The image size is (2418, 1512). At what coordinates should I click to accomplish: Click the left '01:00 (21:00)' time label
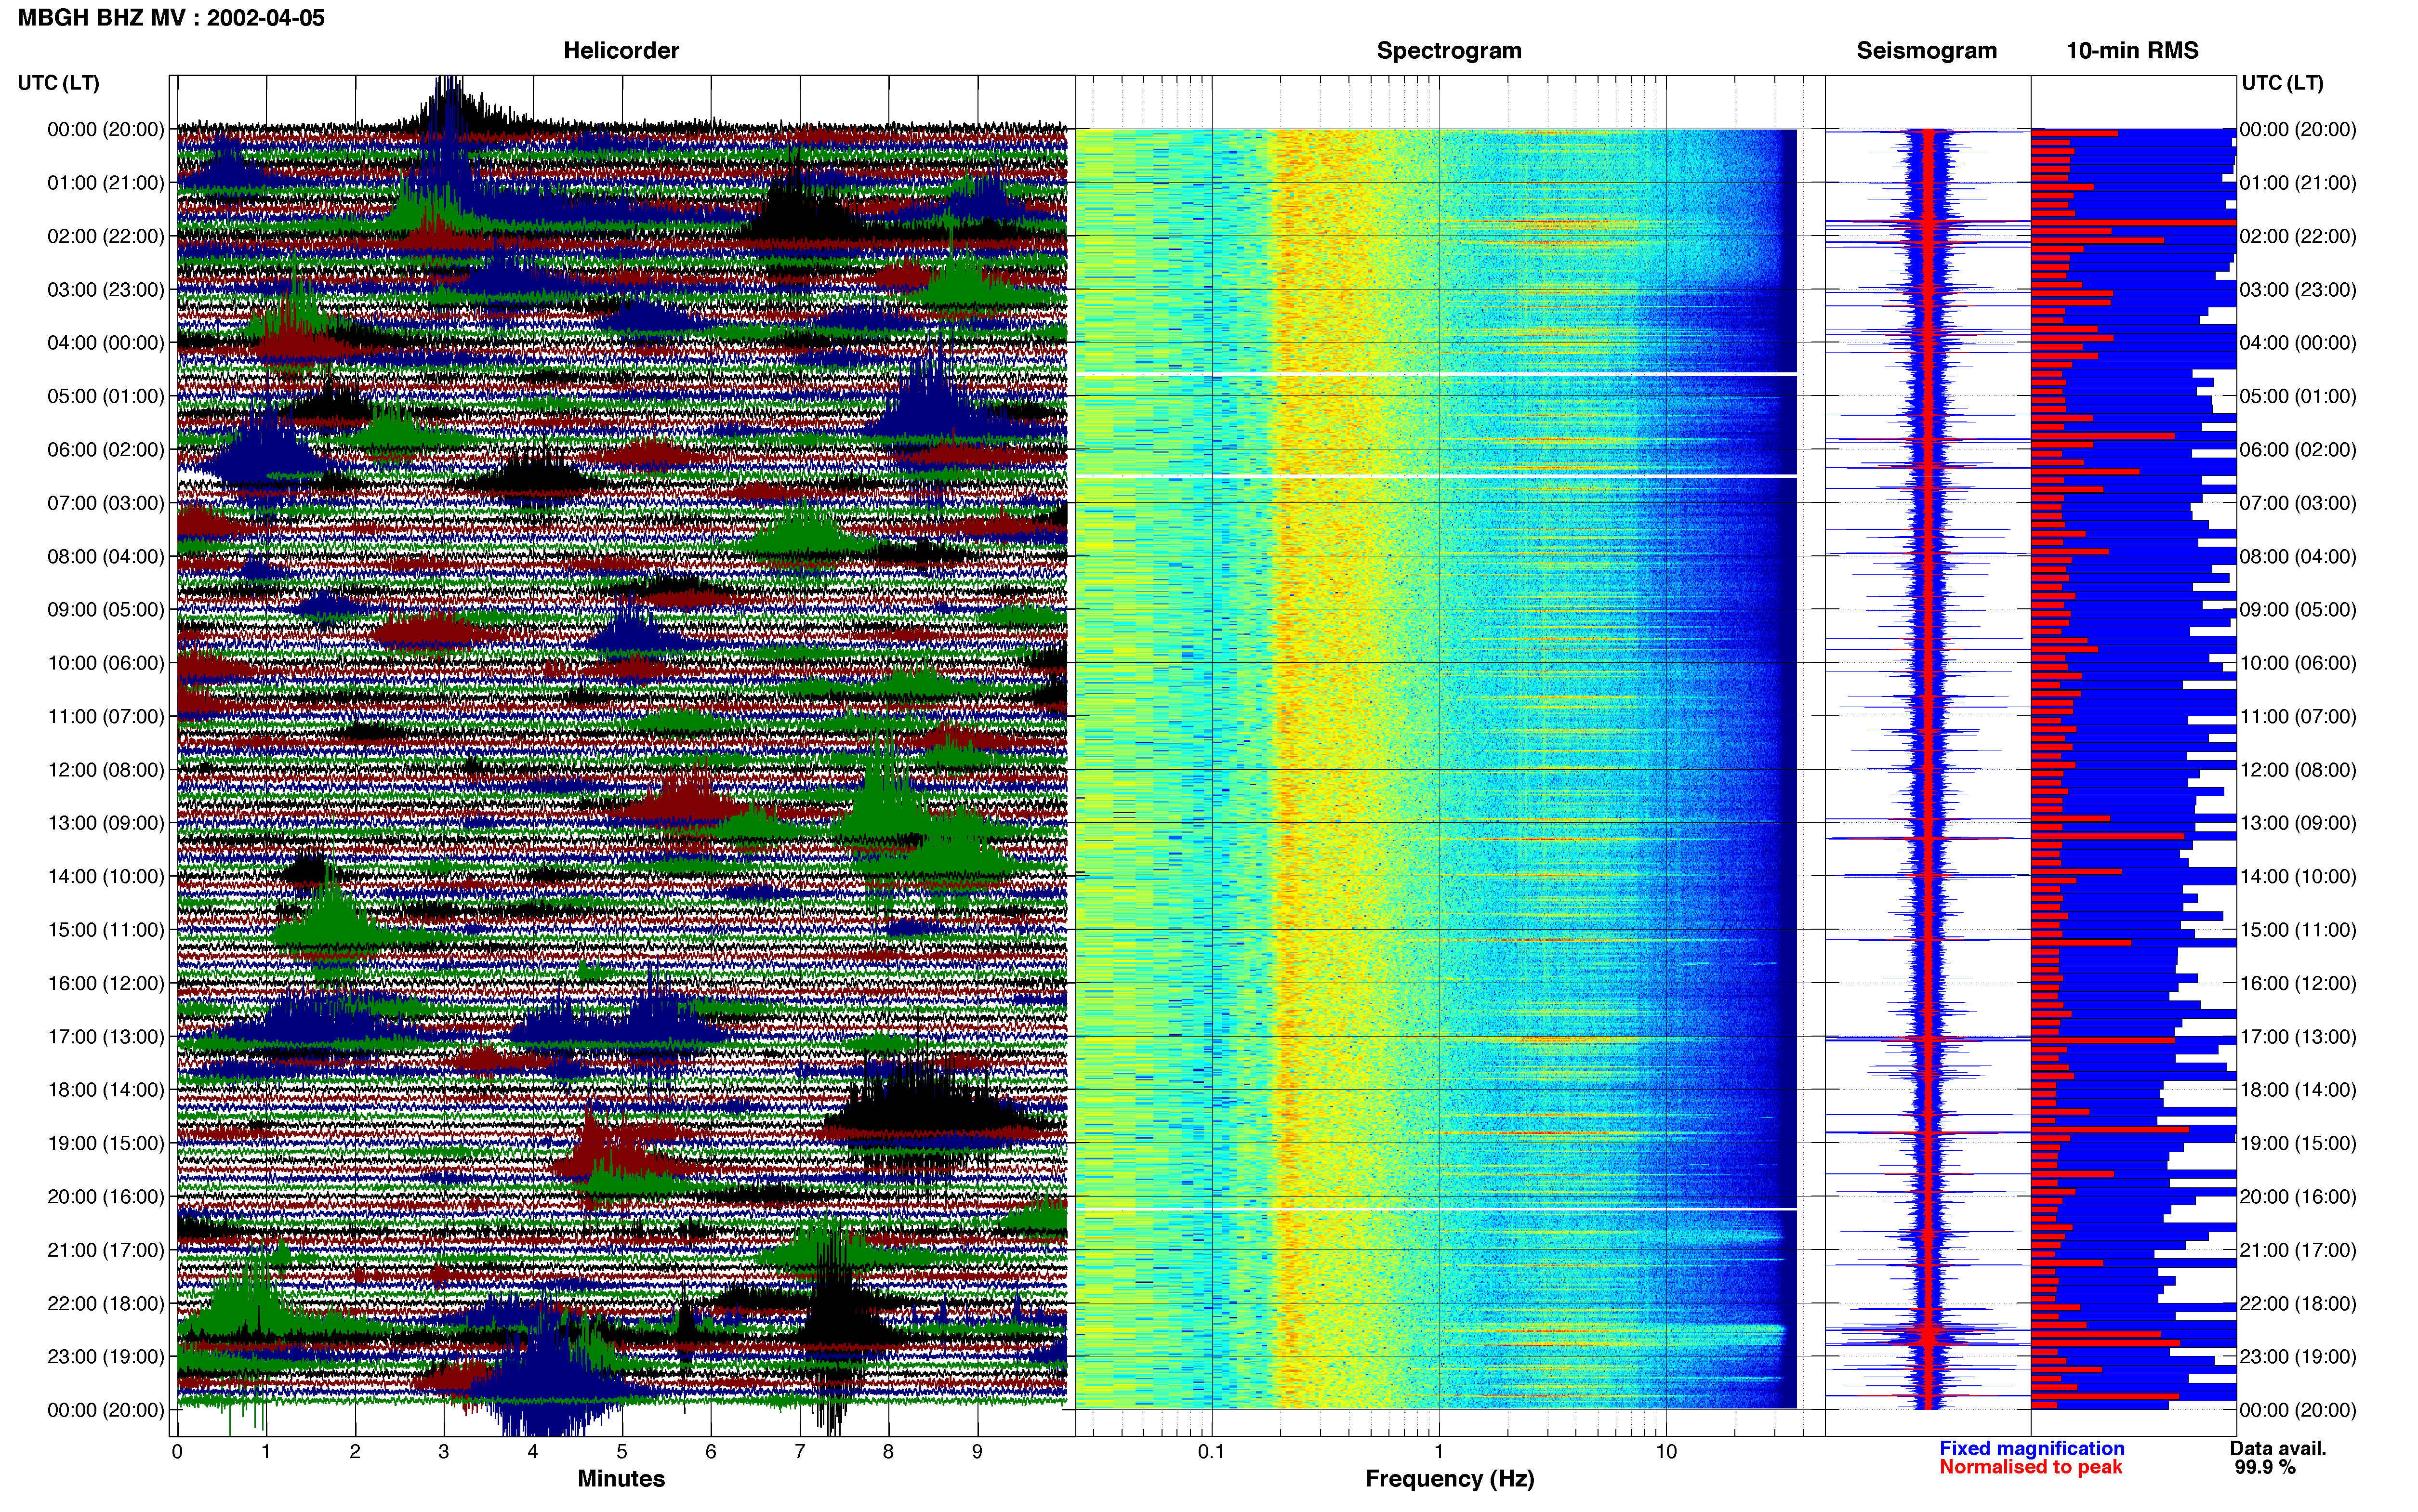106,183
